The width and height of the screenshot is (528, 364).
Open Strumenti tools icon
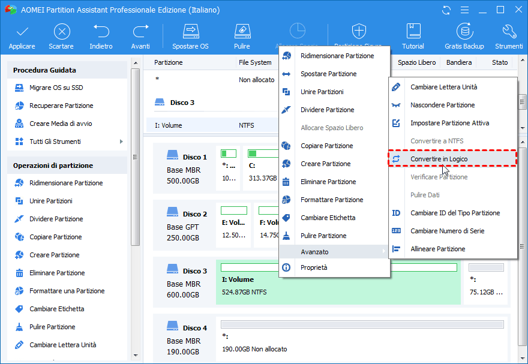[x=509, y=32]
